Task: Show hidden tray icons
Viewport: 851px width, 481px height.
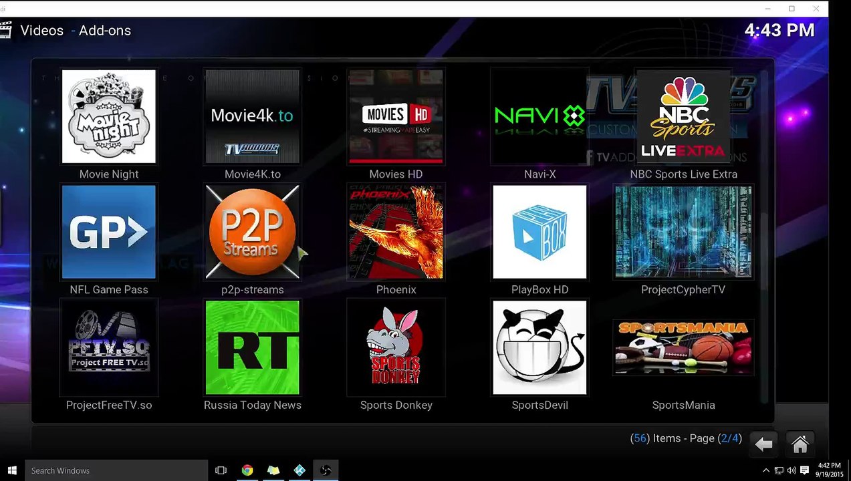Action: point(766,470)
